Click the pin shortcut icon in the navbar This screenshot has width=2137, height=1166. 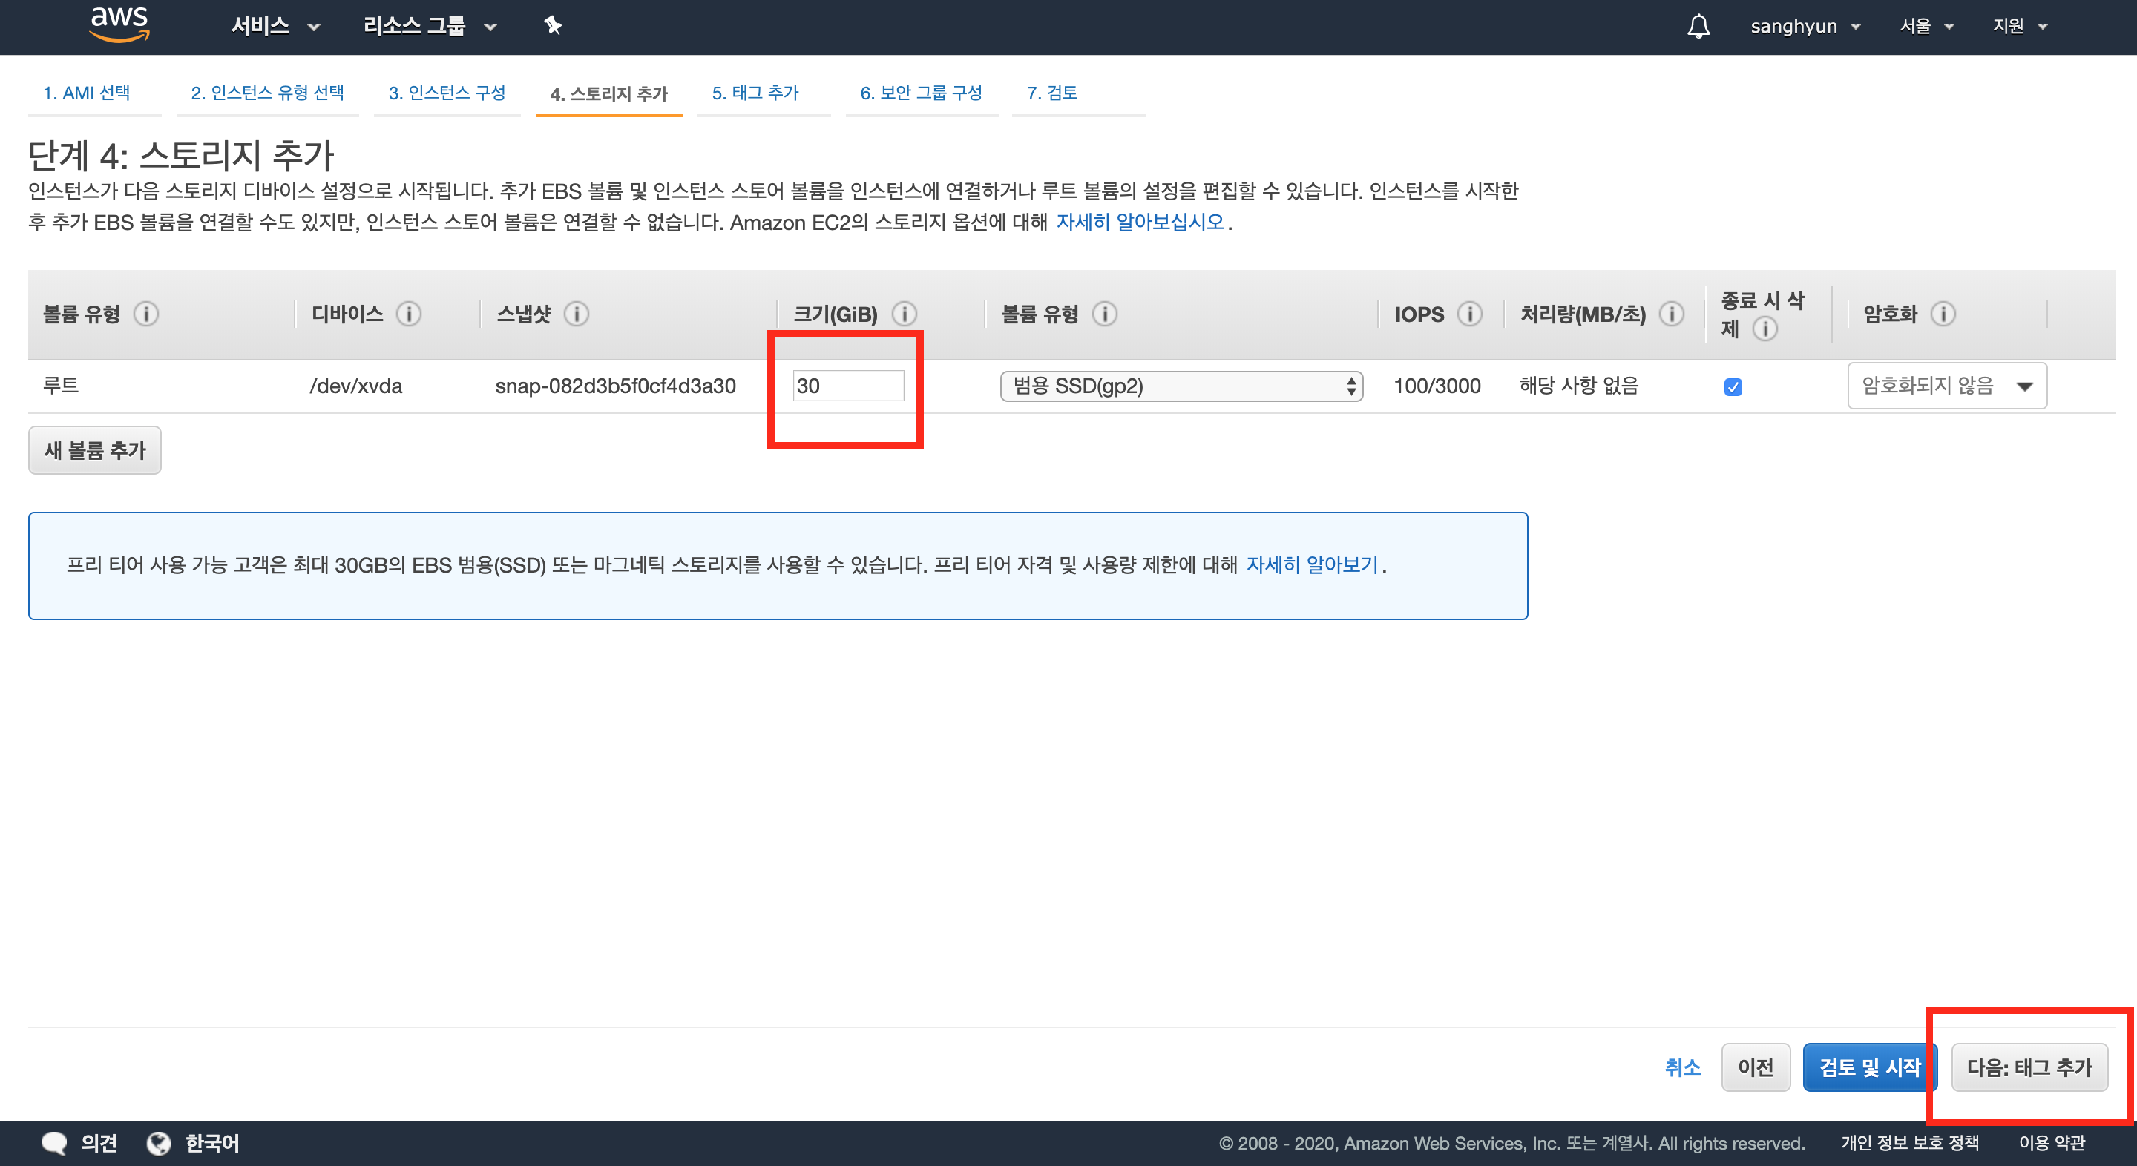point(553,26)
